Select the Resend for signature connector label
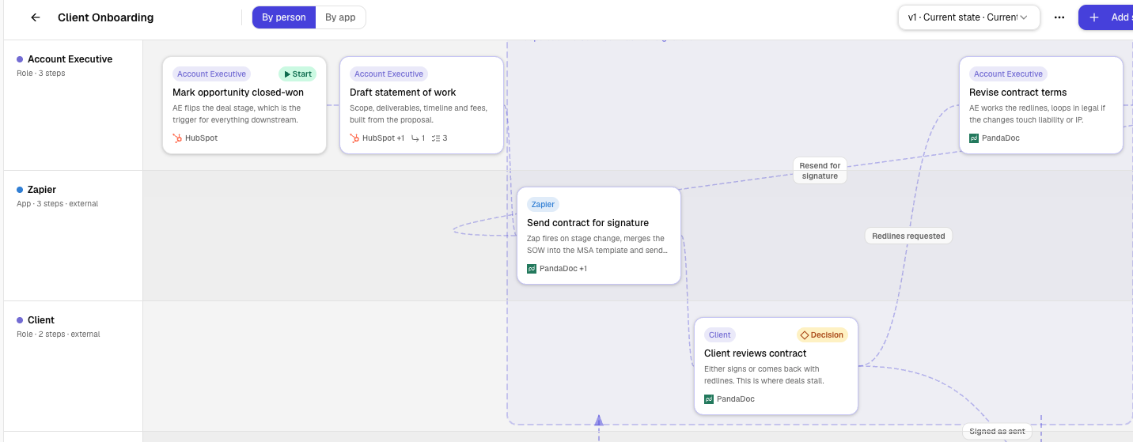 [x=820, y=171]
